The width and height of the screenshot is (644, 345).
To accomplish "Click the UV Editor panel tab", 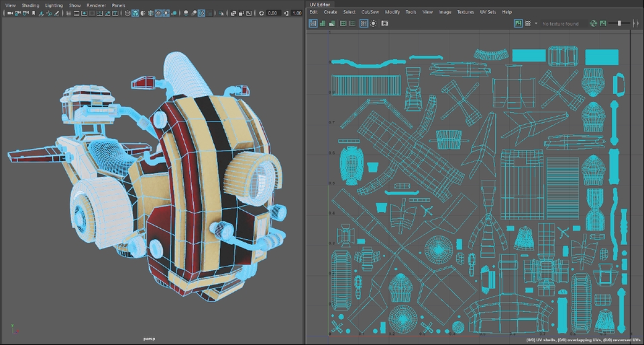I will tap(321, 4).
